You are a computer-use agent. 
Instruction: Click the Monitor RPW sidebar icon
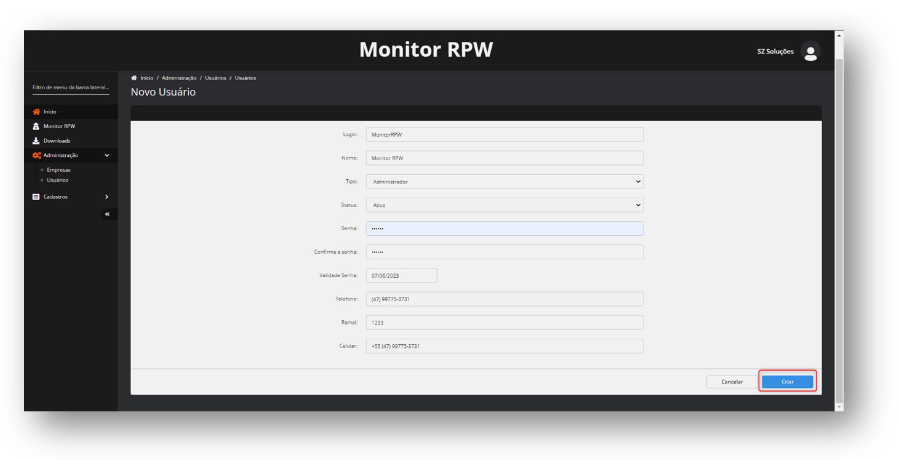coord(36,126)
